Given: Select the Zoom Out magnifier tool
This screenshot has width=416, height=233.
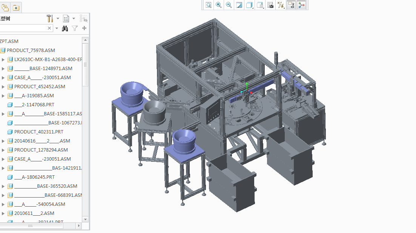Looking at the screenshot, I should point(229,5).
